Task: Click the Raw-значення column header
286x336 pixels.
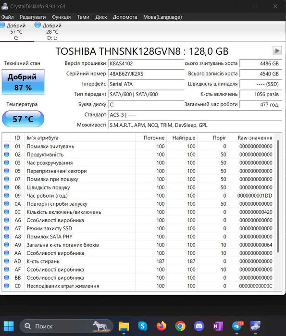Action: pos(251,138)
